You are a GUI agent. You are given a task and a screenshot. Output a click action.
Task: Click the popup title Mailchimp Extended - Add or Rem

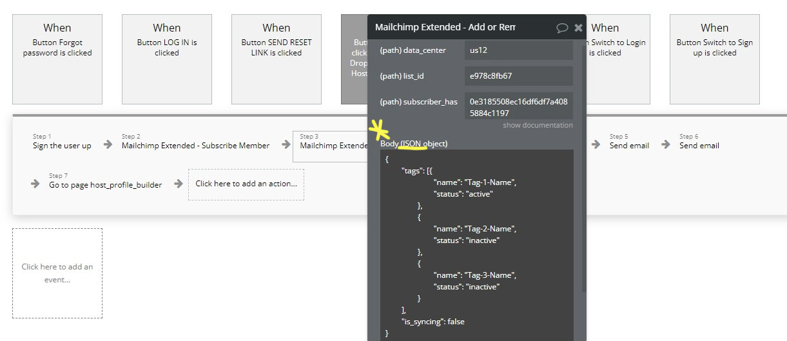point(445,27)
